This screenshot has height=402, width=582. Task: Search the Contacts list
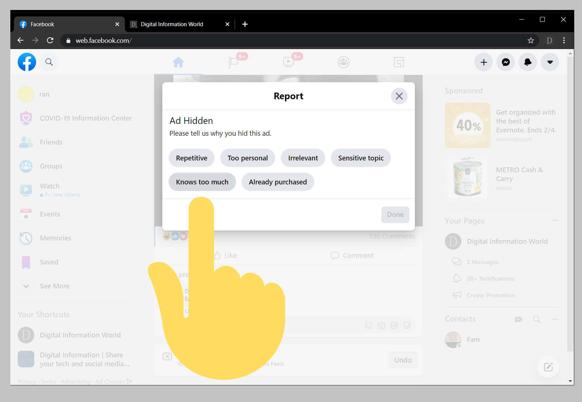(x=537, y=319)
